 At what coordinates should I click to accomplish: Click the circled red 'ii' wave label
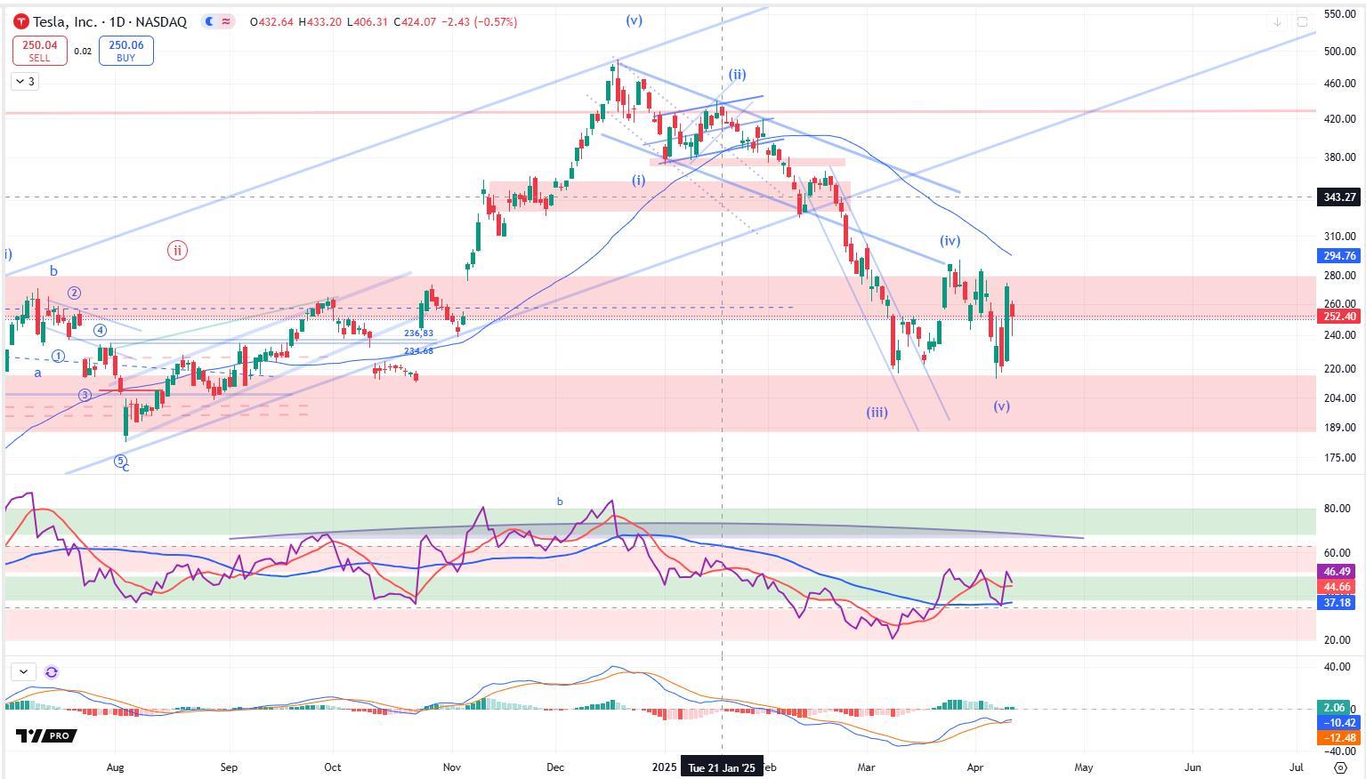177,251
